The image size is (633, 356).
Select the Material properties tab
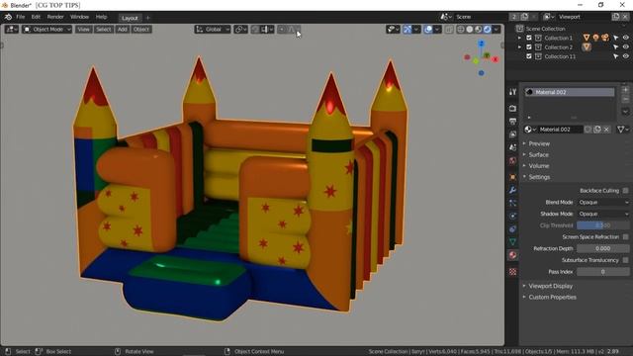[512, 255]
